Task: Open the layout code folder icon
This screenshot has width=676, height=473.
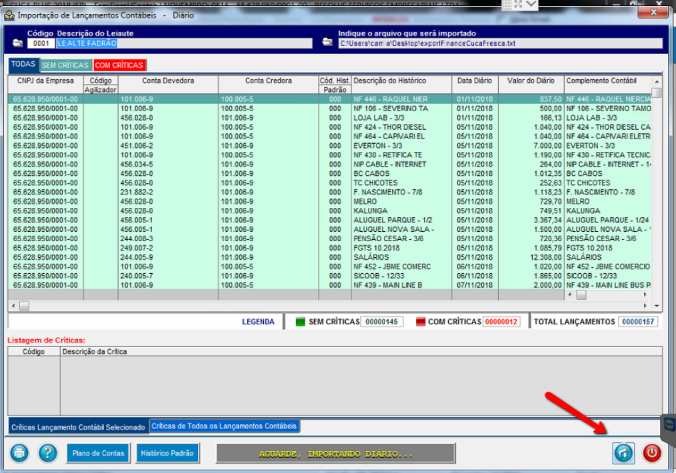Action: click(x=17, y=44)
